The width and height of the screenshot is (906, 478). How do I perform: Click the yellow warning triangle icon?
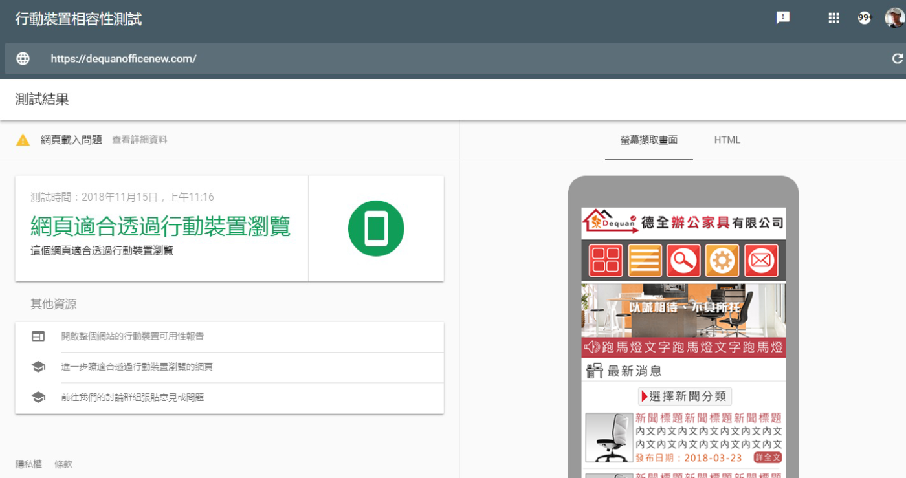[x=23, y=140]
